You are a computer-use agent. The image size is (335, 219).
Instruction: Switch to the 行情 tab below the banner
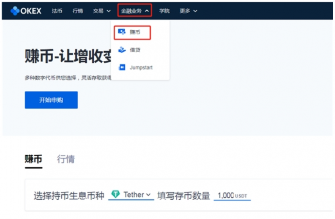(x=66, y=159)
